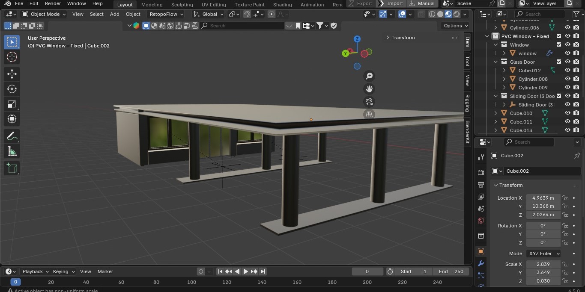The image size is (585, 292).
Task: Select the Measure tool
Action: click(12, 151)
